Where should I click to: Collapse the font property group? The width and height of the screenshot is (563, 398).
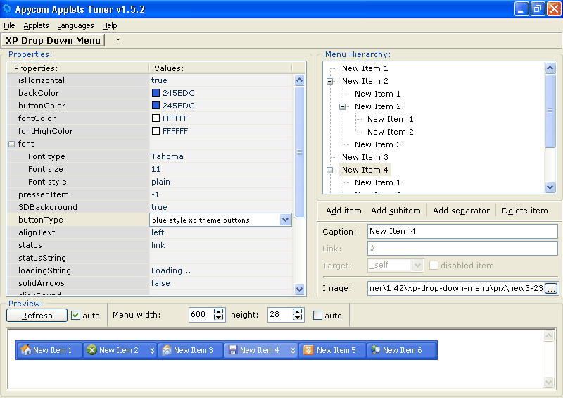coord(11,144)
